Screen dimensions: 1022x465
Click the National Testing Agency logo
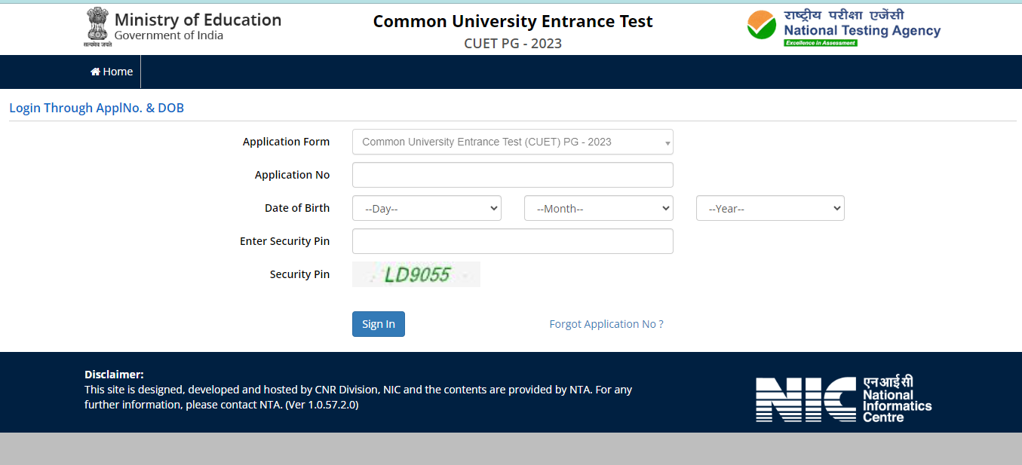coord(844,28)
